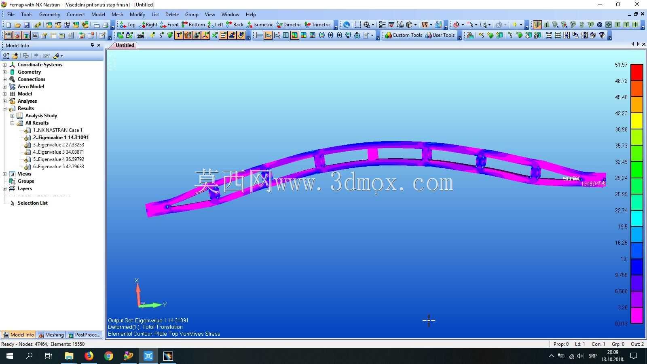Select '1..NX NASTRAN Case 1' result
Viewport: 647px width, 364px height.
tap(57, 130)
